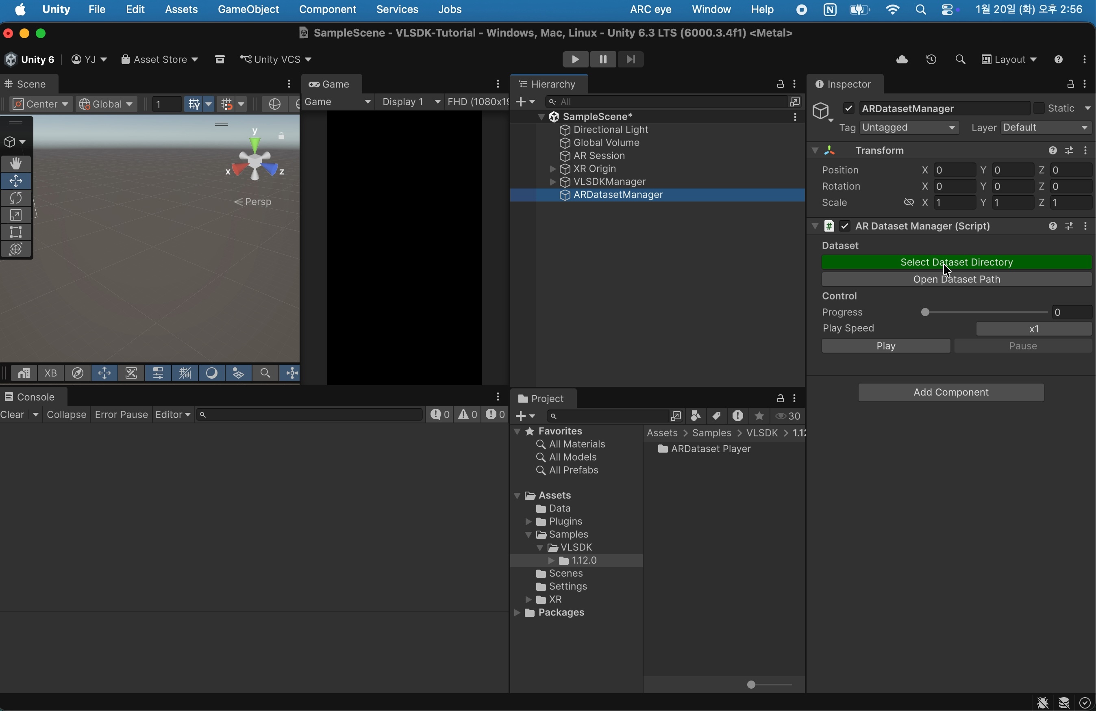This screenshot has width=1096, height=711.
Task: Select the Hand tool in Scene view
Action: tap(16, 164)
